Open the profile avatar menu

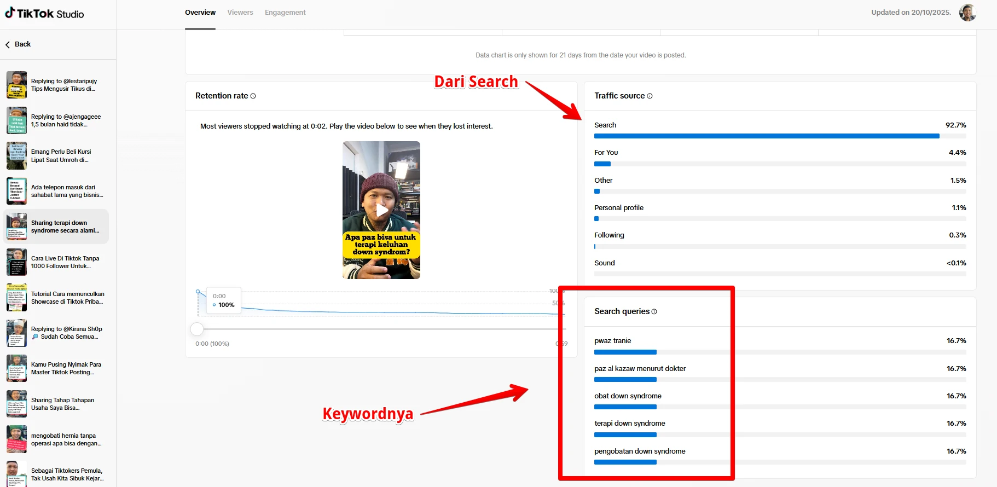coord(967,13)
